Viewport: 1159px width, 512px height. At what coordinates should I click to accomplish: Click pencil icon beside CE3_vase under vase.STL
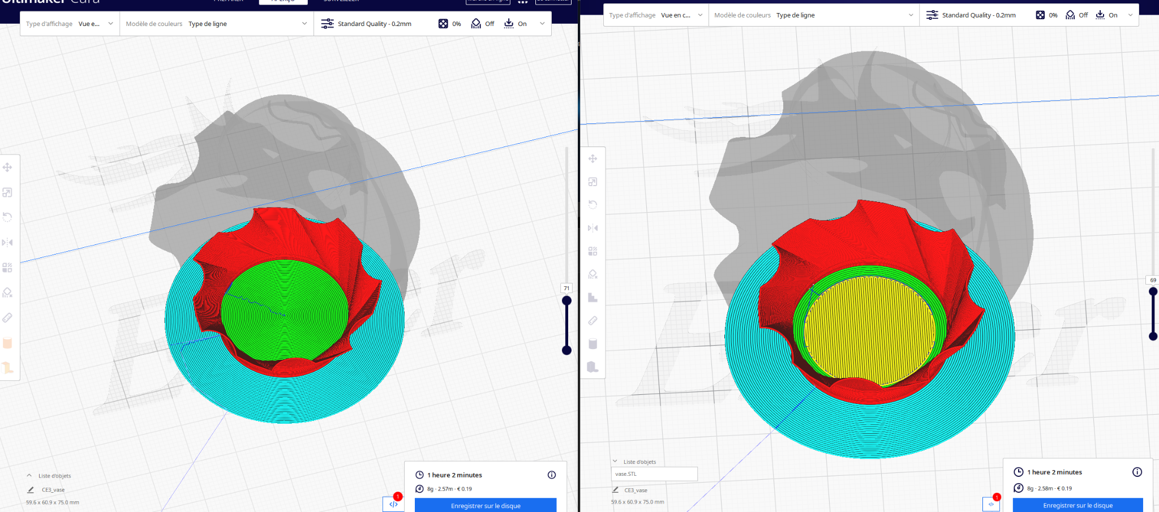pos(615,490)
